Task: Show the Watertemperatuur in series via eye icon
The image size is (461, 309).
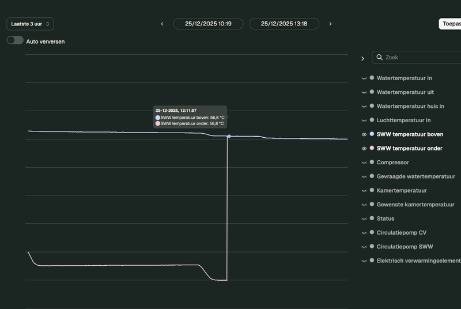Action: click(364, 78)
